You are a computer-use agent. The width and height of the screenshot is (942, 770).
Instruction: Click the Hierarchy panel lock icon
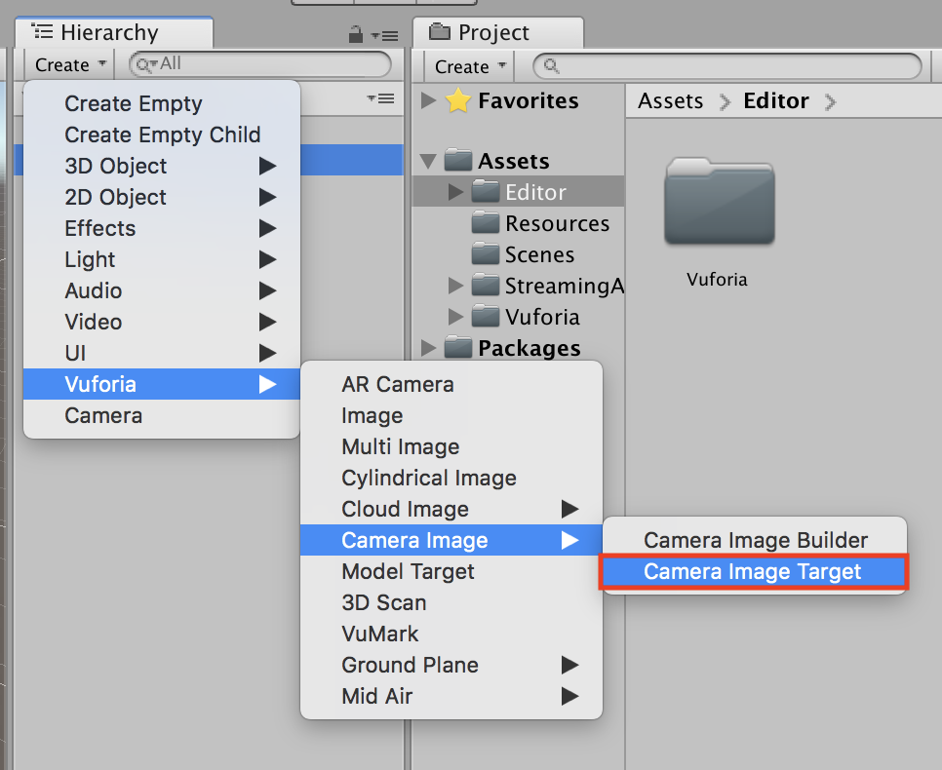click(x=356, y=35)
